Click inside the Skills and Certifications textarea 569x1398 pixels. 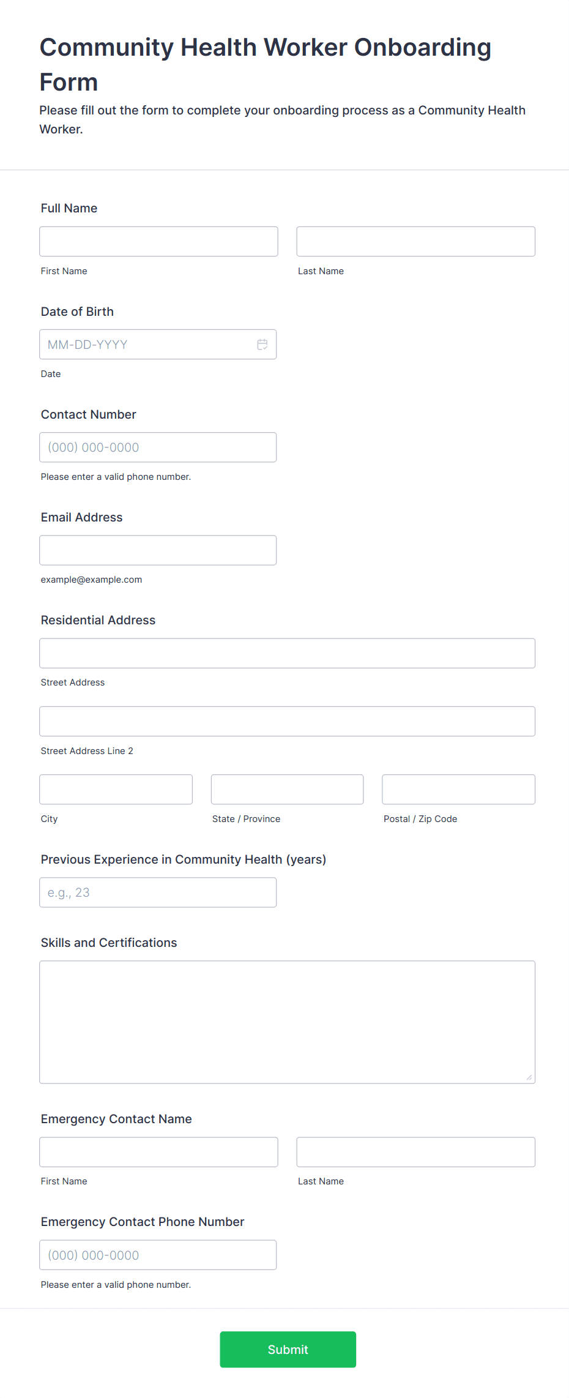pos(288,1022)
